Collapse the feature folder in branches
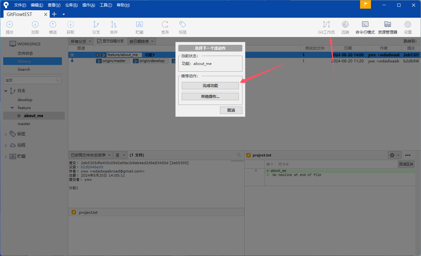The image size is (421, 256). point(13,108)
